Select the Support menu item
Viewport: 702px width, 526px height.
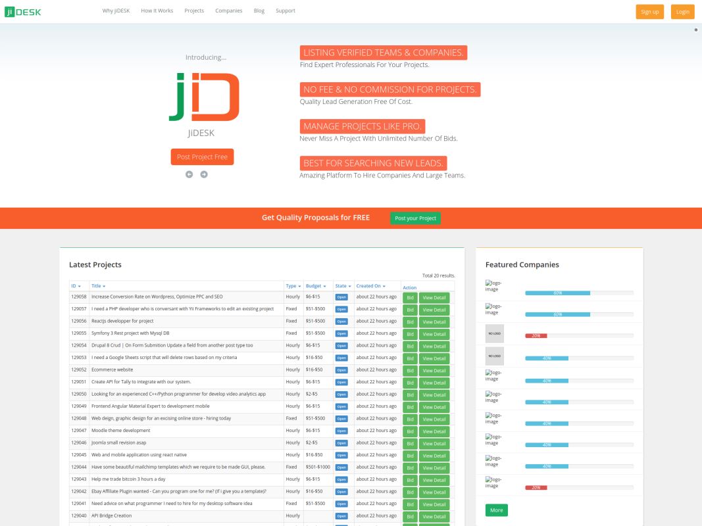click(285, 11)
